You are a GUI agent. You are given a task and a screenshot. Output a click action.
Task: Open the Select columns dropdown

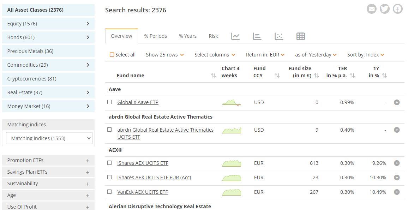[x=215, y=55]
